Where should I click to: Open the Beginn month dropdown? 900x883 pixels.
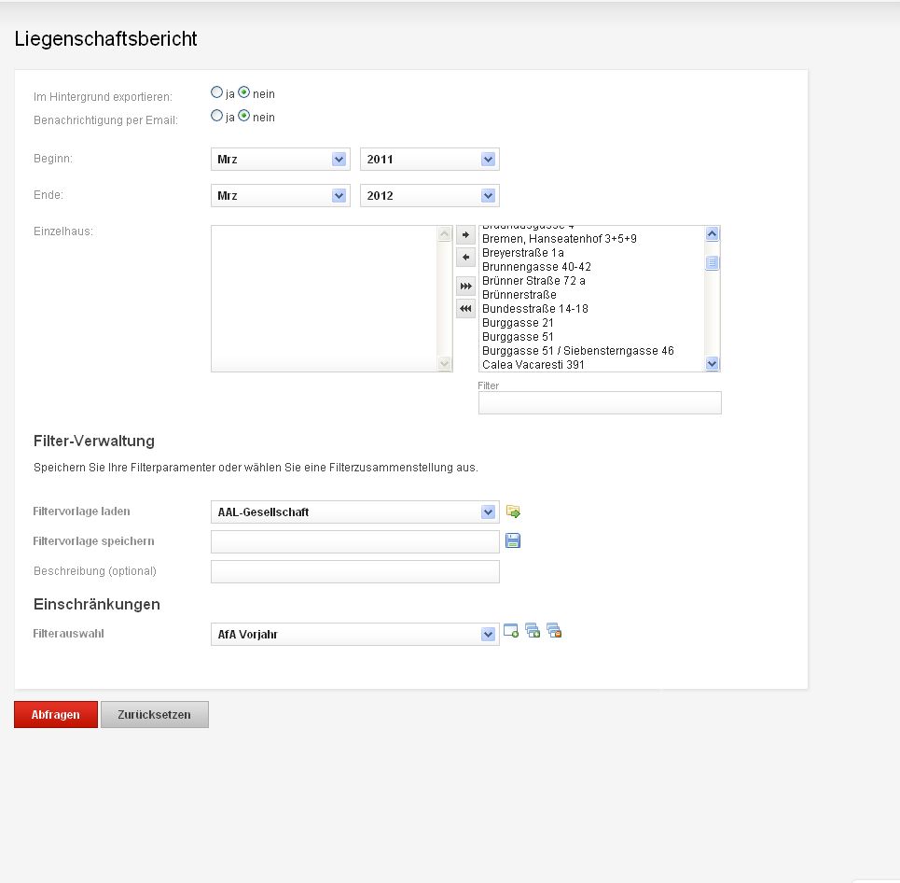coord(281,159)
